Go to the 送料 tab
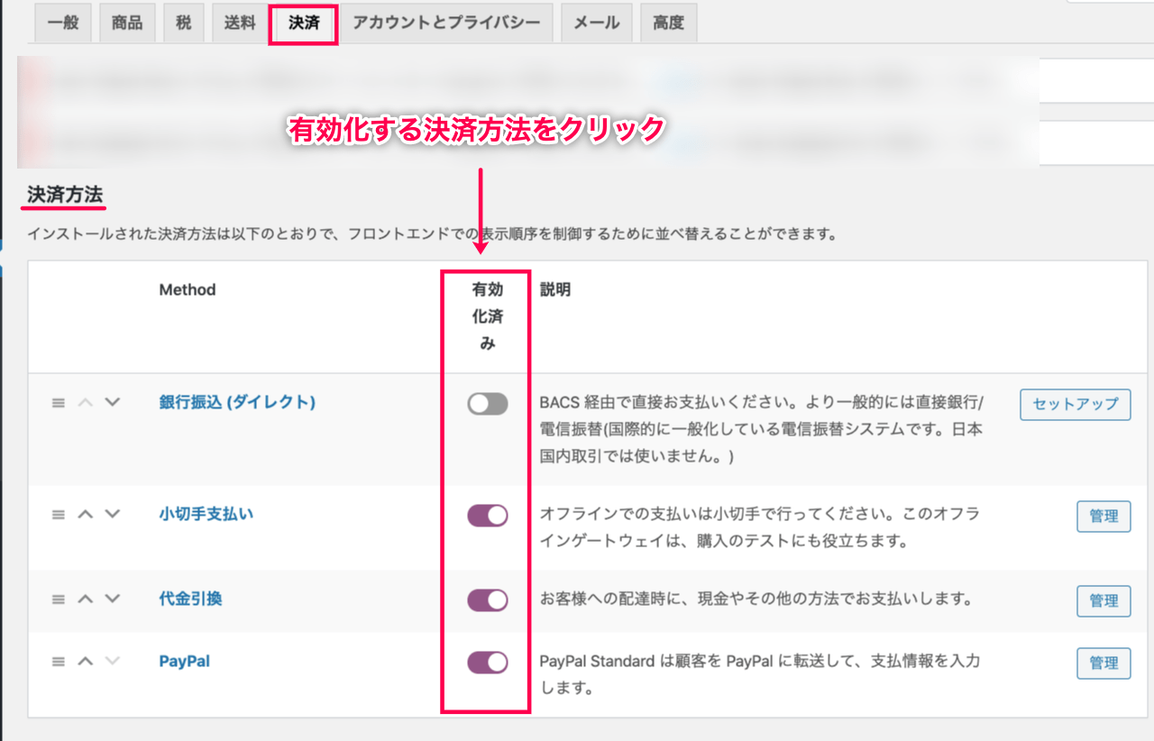This screenshot has height=741, width=1154. 240,23
